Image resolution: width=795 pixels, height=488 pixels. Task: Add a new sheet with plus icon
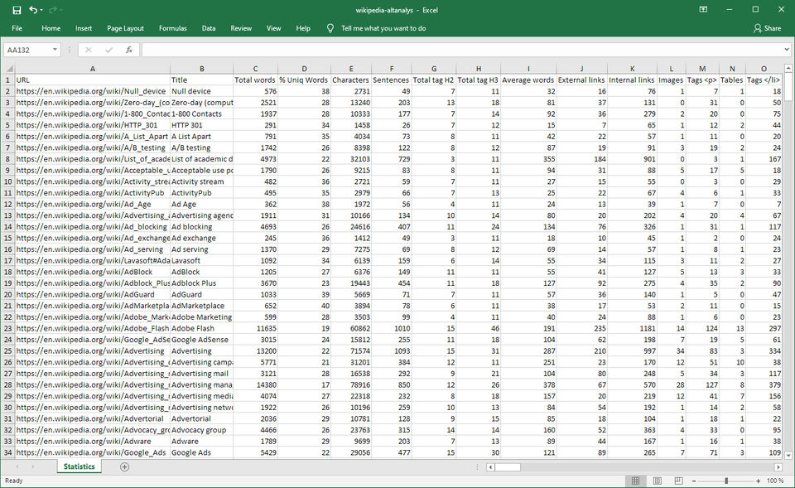pos(124,467)
